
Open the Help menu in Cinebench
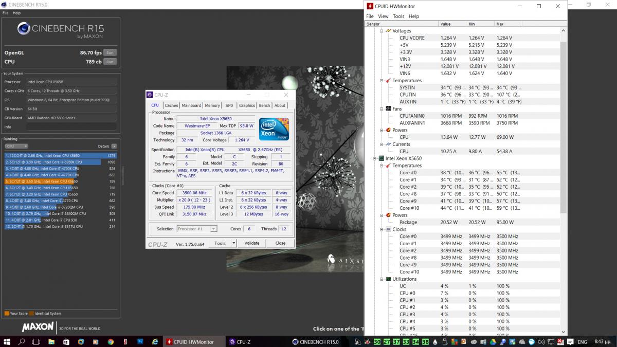click(16, 13)
